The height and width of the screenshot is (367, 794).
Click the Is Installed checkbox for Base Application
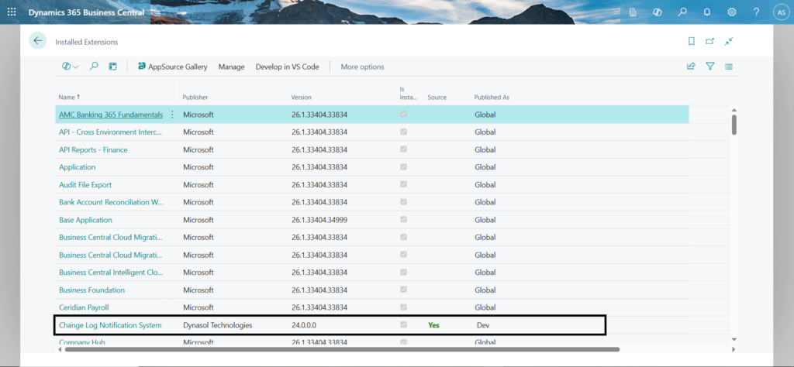[x=402, y=220]
